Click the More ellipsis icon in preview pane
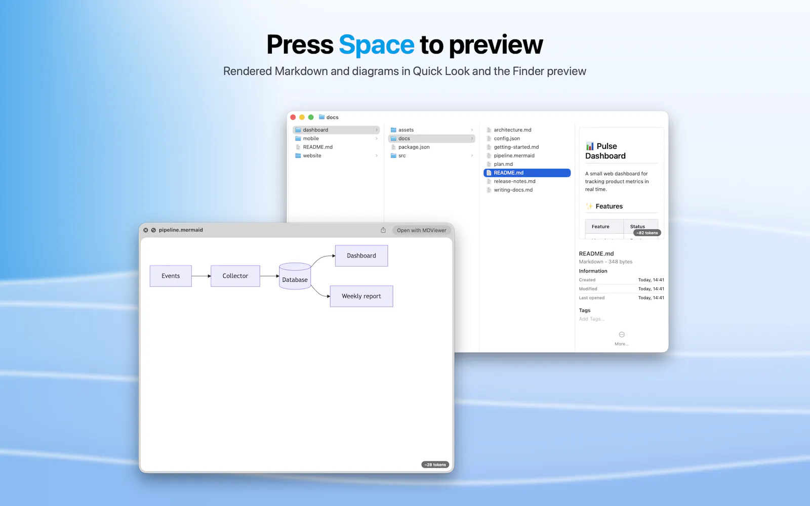This screenshot has width=810, height=506. (x=622, y=334)
